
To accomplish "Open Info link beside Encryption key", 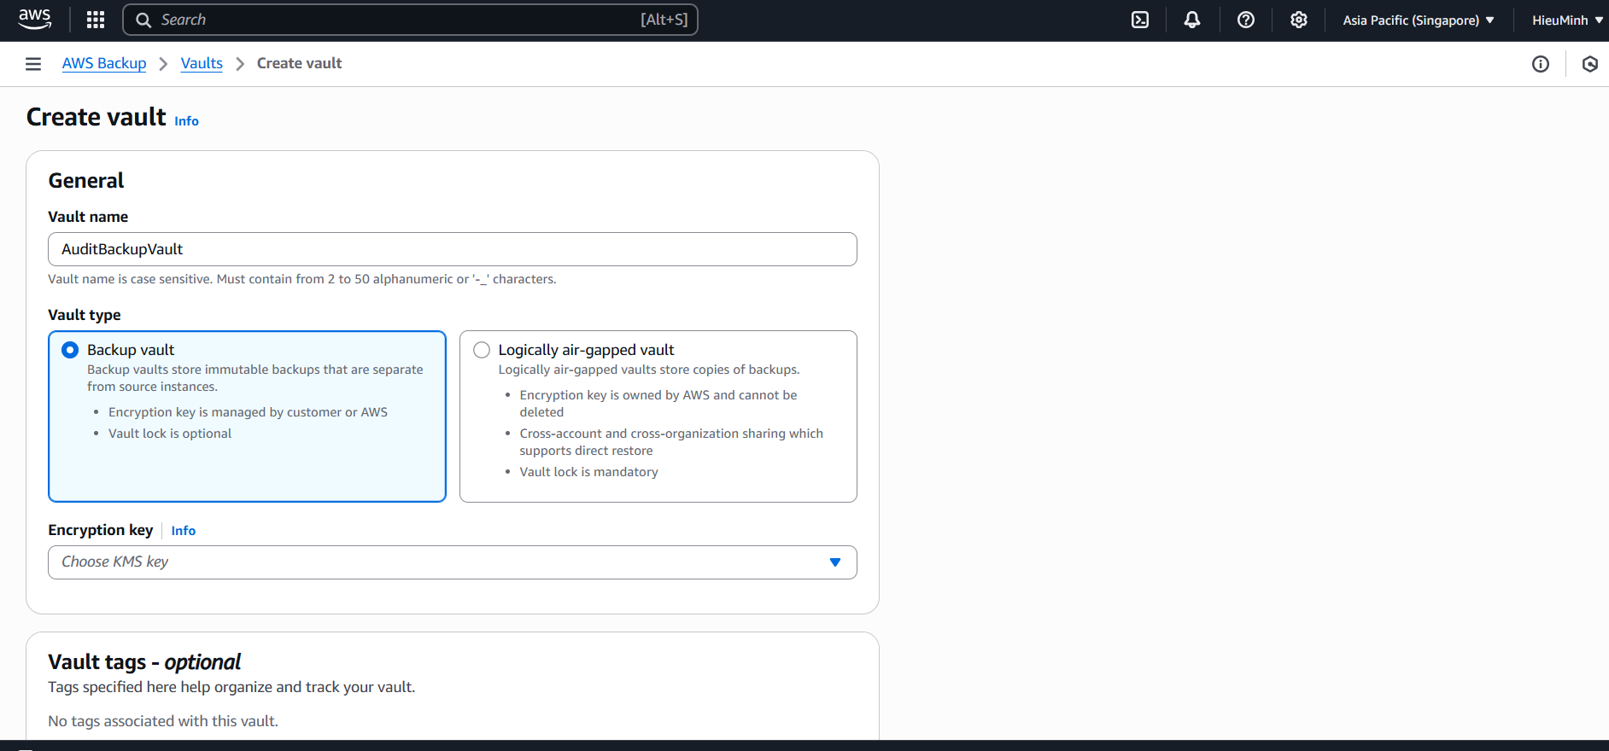I will (183, 531).
